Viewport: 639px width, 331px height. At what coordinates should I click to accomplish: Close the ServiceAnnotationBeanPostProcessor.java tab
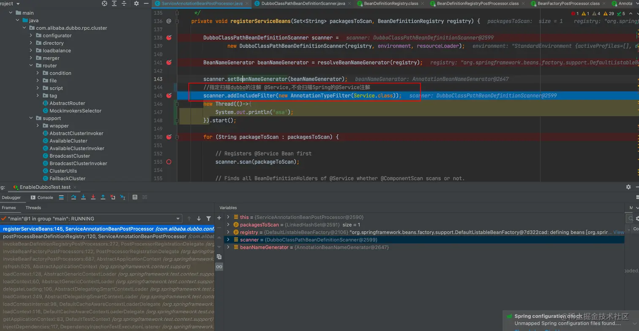(x=247, y=3)
